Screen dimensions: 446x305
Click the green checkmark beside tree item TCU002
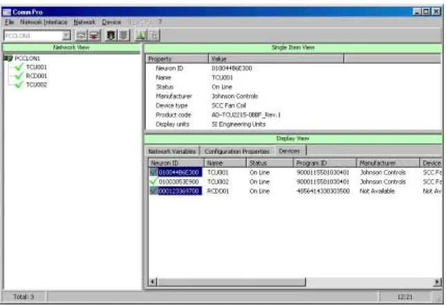tap(19, 85)
